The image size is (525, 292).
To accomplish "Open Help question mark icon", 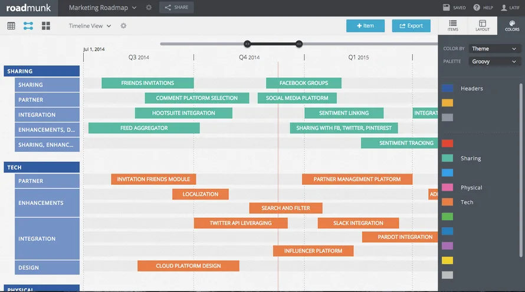I will point(477,7).
